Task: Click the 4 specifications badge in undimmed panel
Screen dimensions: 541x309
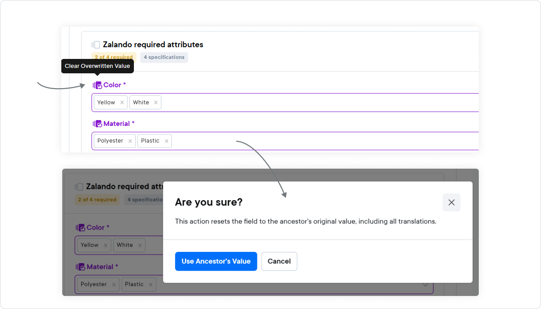Action: coord(164,57)
